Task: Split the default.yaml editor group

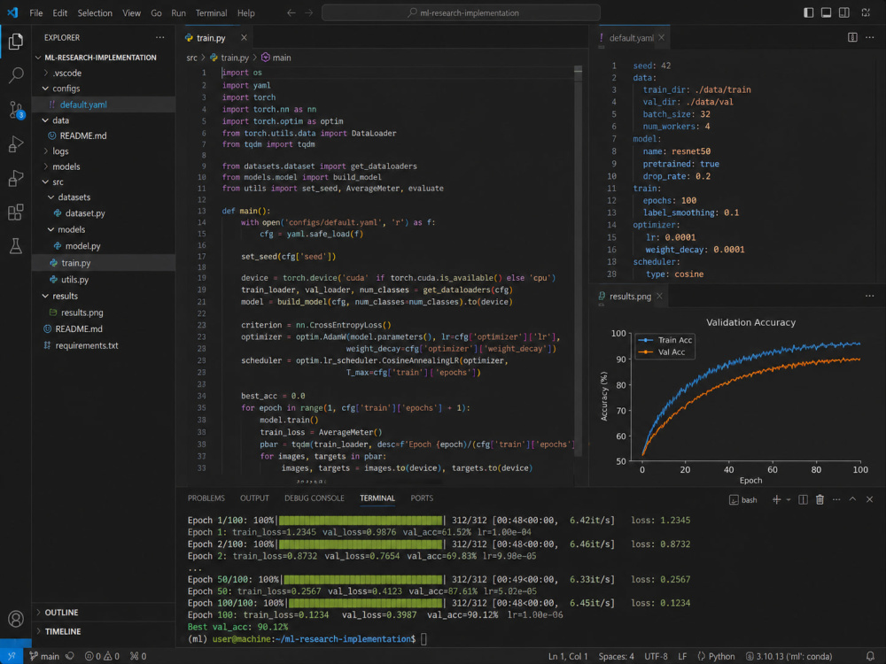Action: click(x=852, y=37)
